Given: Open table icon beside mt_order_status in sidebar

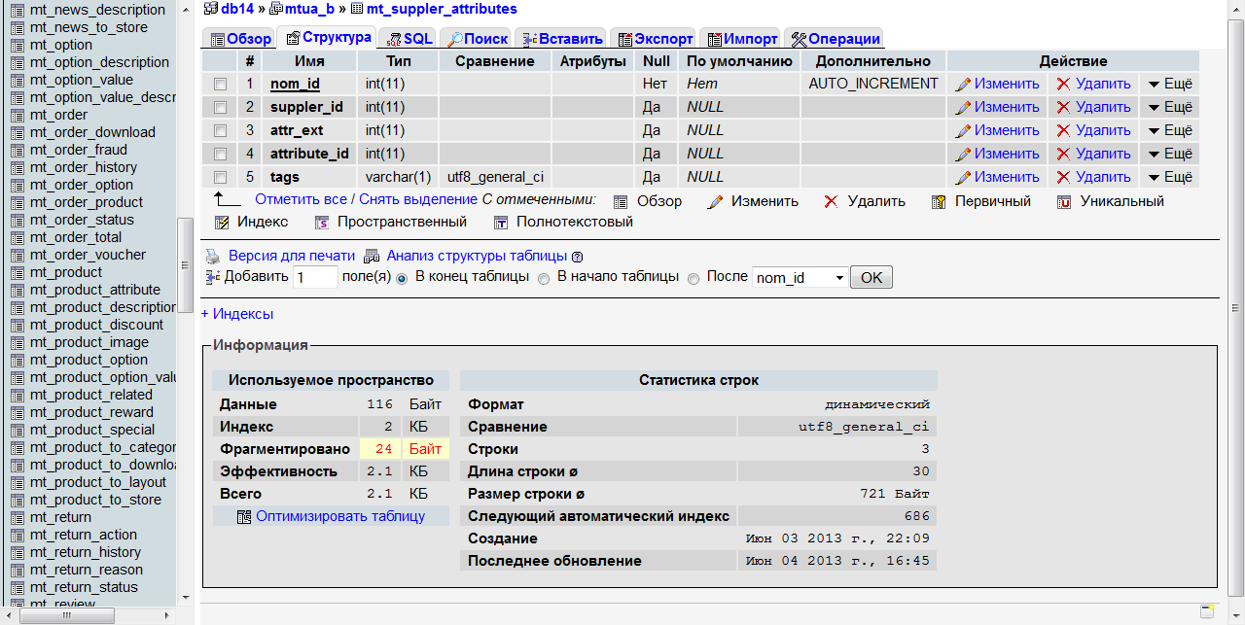Looking at the screenshot, I should pos(18,220).
